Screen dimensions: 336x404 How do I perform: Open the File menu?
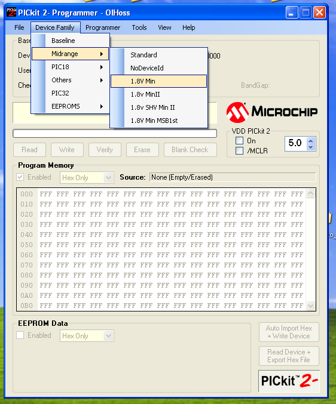(x=19, y=27)
